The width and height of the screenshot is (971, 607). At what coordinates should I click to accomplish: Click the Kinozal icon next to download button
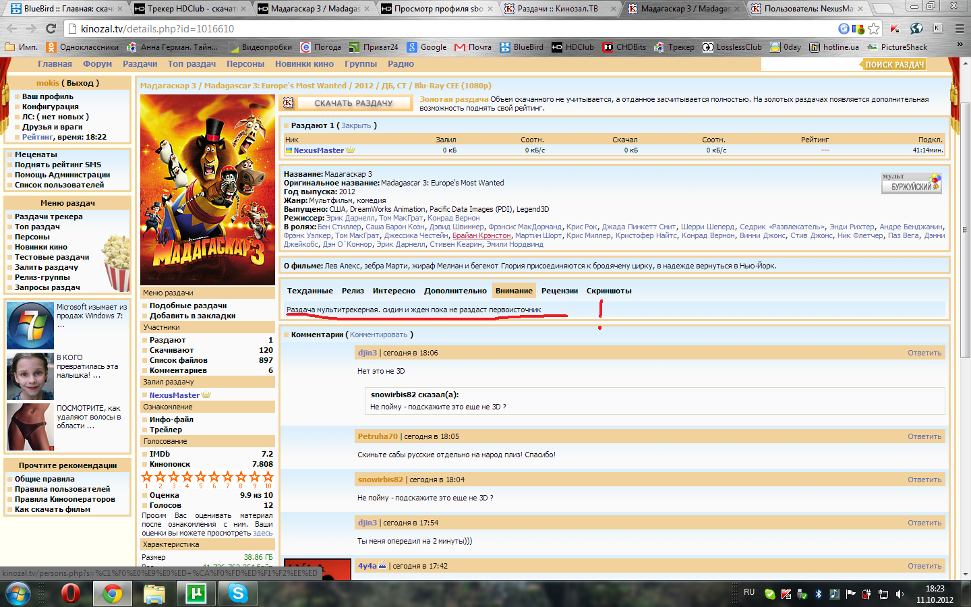coord(289,103)
